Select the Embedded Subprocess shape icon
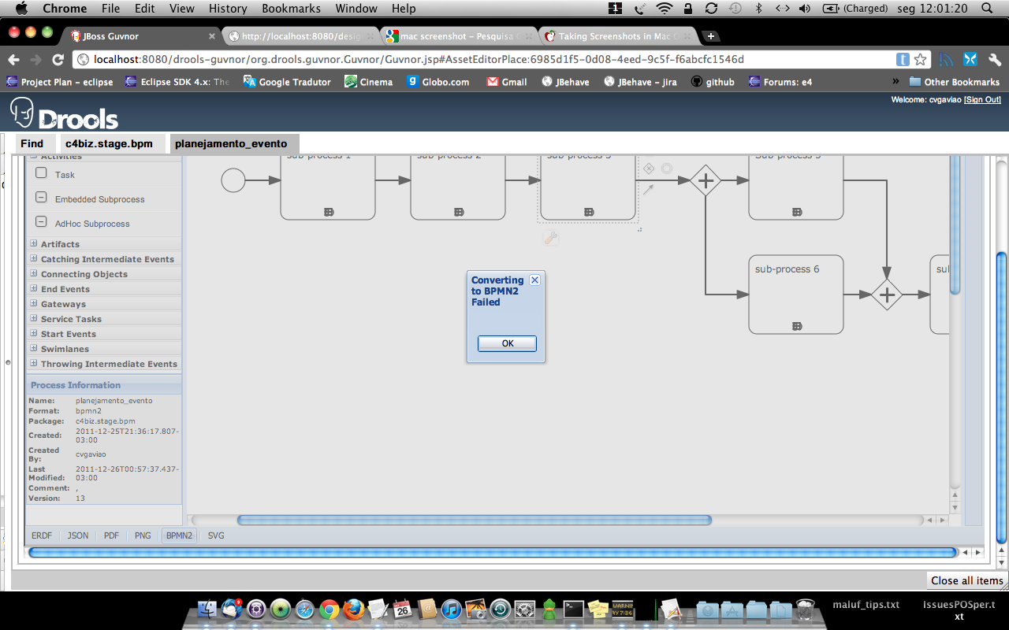 pos(41,198)
